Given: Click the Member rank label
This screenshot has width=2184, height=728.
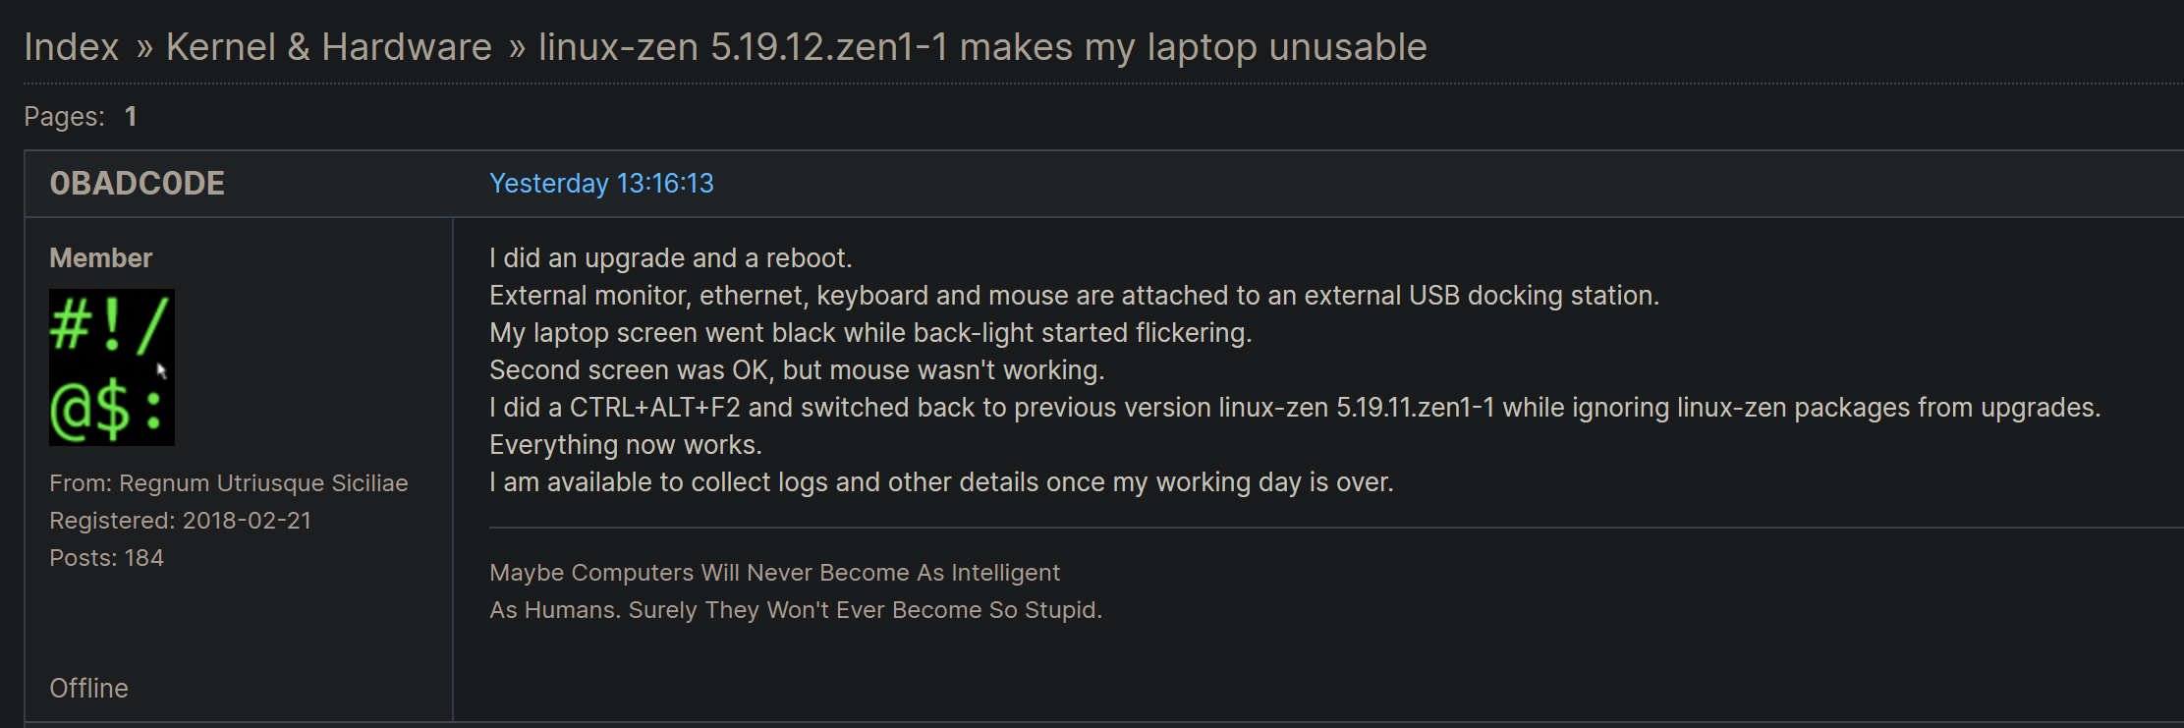Looking at the screenshot, I should tap(100, 257).
